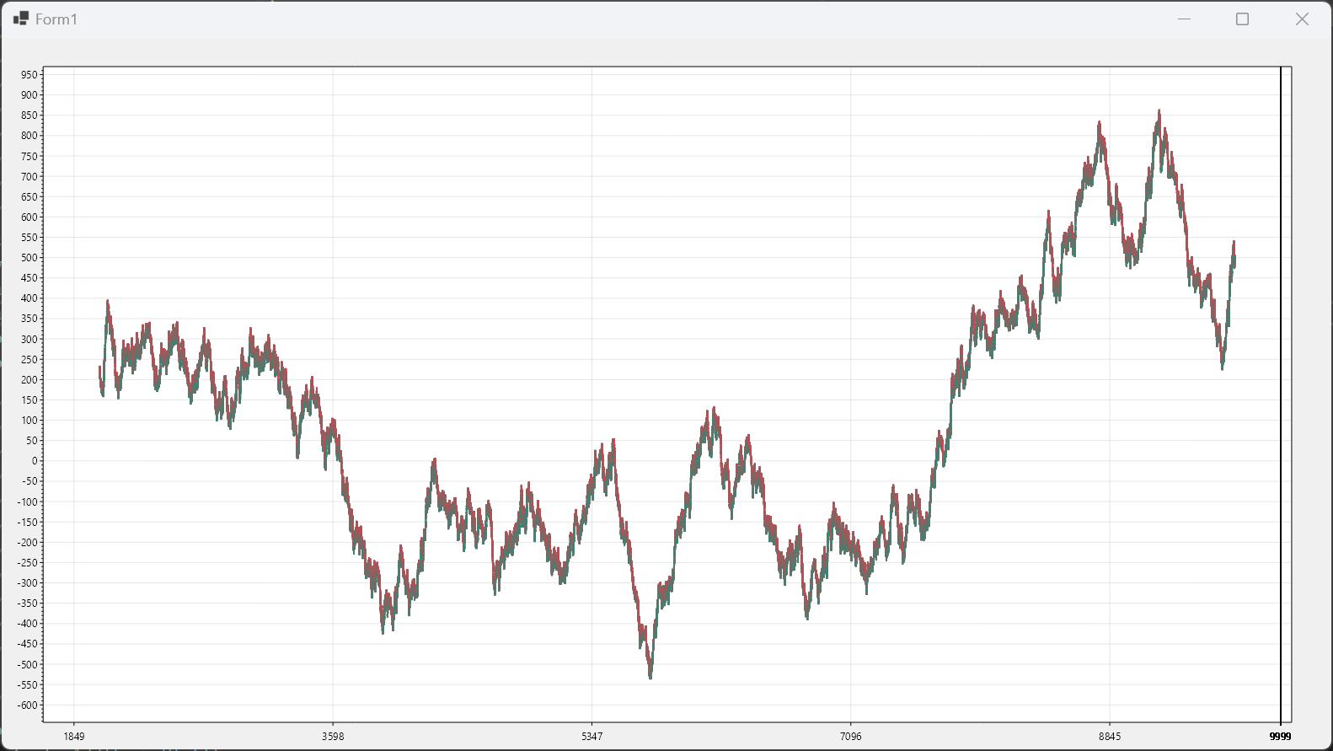Click the chart's lowest trough near -500
Viewport: 1333px width, 751px height.
click(x=650, y=676)
